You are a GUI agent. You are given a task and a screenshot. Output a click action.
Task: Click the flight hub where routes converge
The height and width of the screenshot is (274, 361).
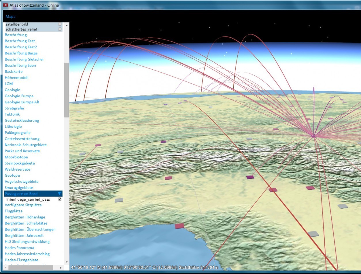tap(313, 136)
